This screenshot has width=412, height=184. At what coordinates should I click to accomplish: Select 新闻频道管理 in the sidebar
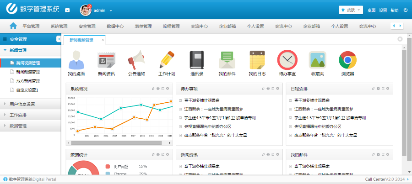click(x=28, y=72)
